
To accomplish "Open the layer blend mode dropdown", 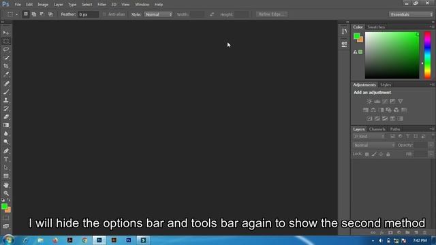I will pyautogui.click(x=374, y=145).
